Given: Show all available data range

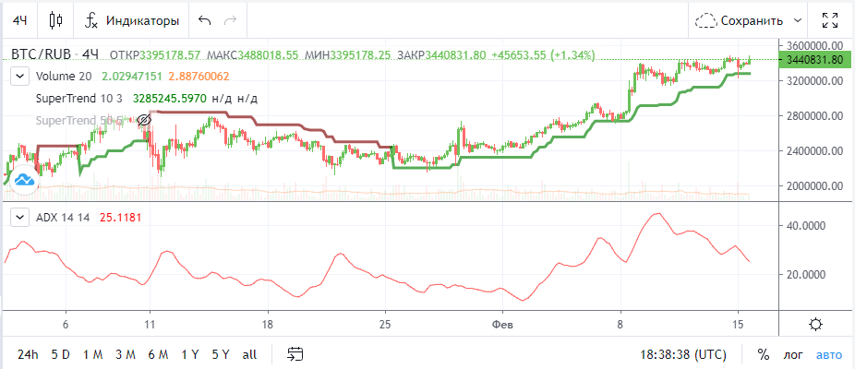Looking at the screenshot, I should click(249, 355).
